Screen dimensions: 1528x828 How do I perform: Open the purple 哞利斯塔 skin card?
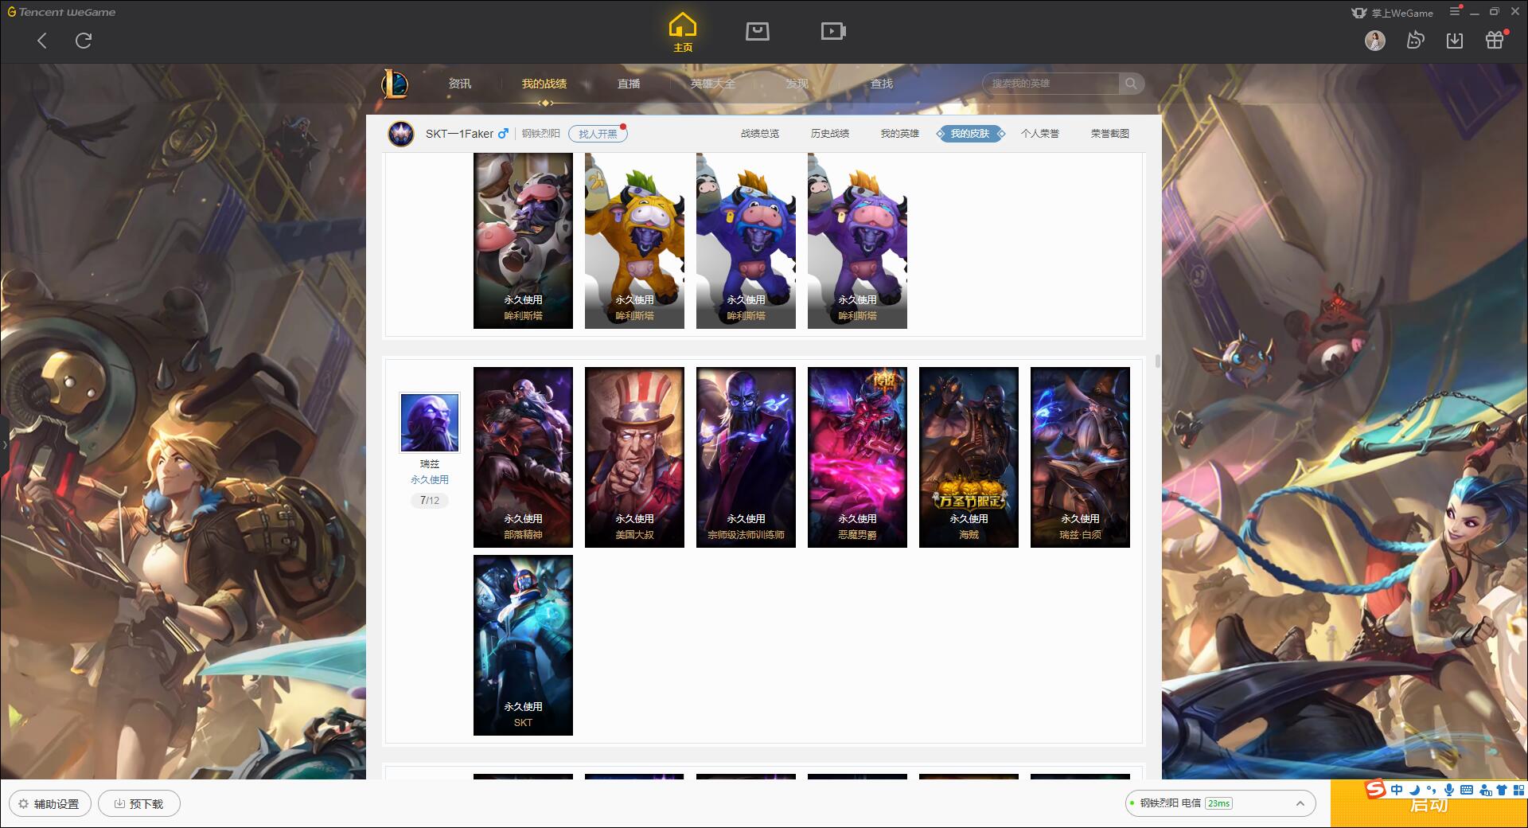click(857, 240)
